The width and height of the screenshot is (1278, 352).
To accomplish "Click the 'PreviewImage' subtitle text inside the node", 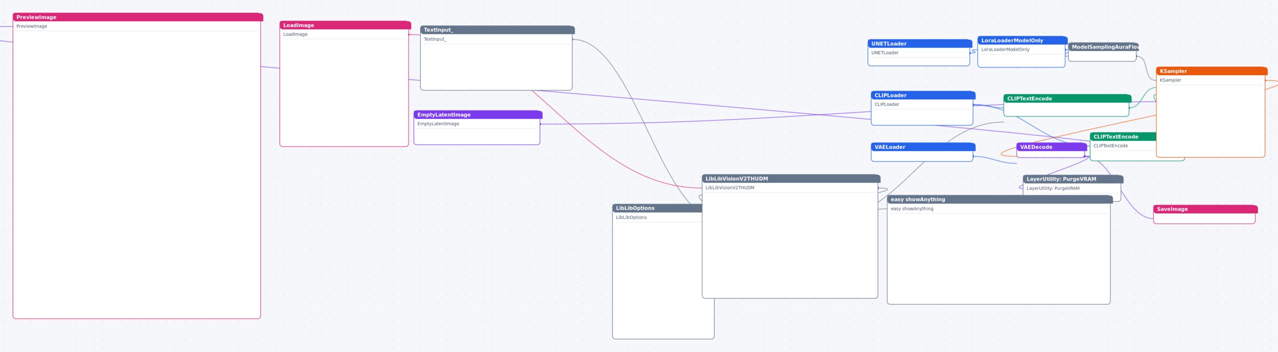I will (32, 27).
